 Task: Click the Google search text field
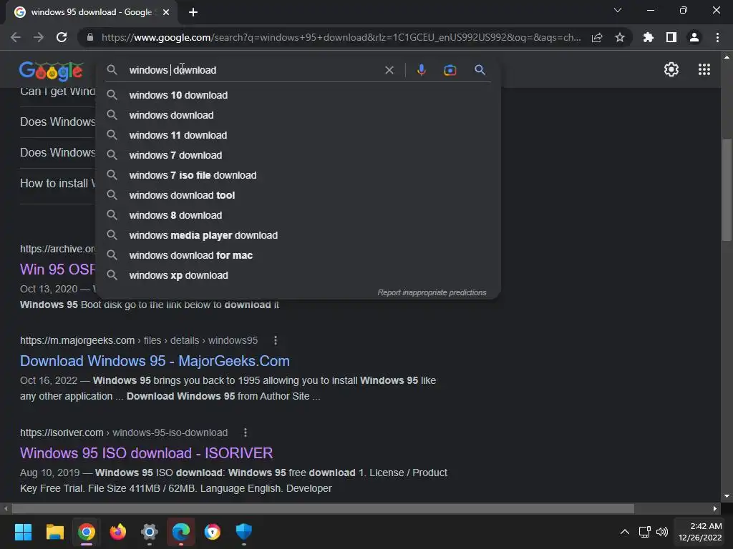tap(253, 70)
